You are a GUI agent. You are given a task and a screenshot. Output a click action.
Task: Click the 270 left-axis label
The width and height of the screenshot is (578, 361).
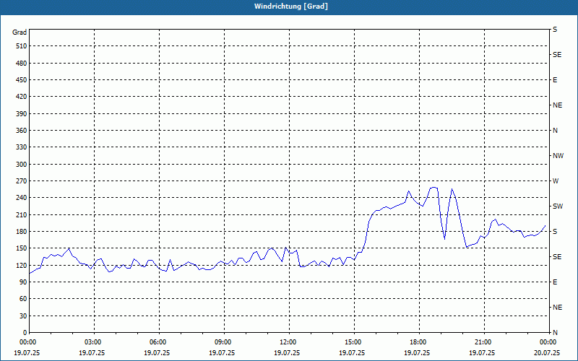22,181
